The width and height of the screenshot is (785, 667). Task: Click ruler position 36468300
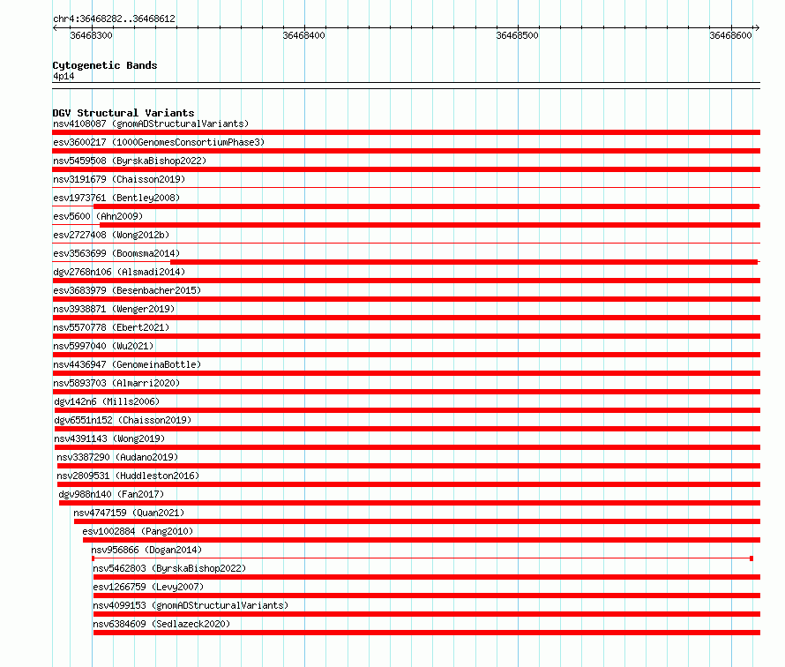(91, 35)
